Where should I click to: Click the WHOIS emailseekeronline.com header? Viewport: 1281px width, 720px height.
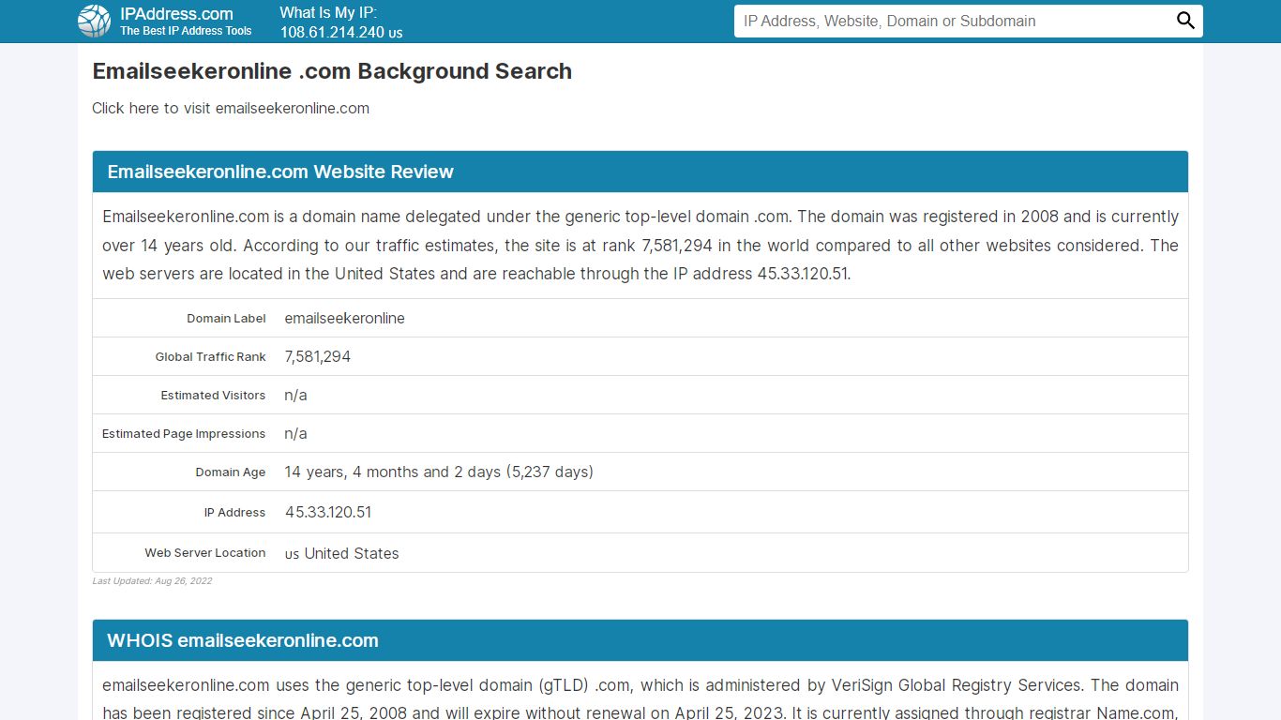point(640,640)
